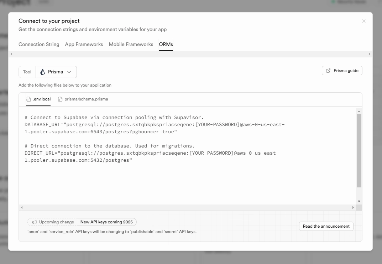Click the .env.local file icon
This screenshot has width=382, height=264.
(x=28, y=99)
